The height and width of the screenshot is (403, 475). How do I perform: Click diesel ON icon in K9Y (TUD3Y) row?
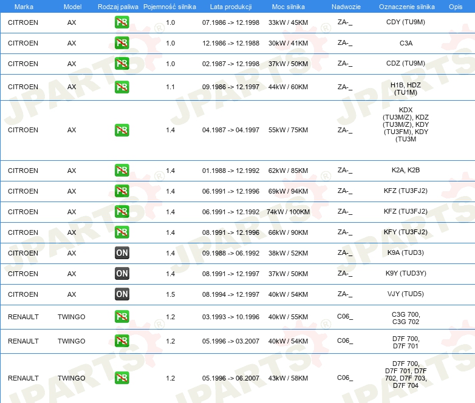[x=121, y=273]
